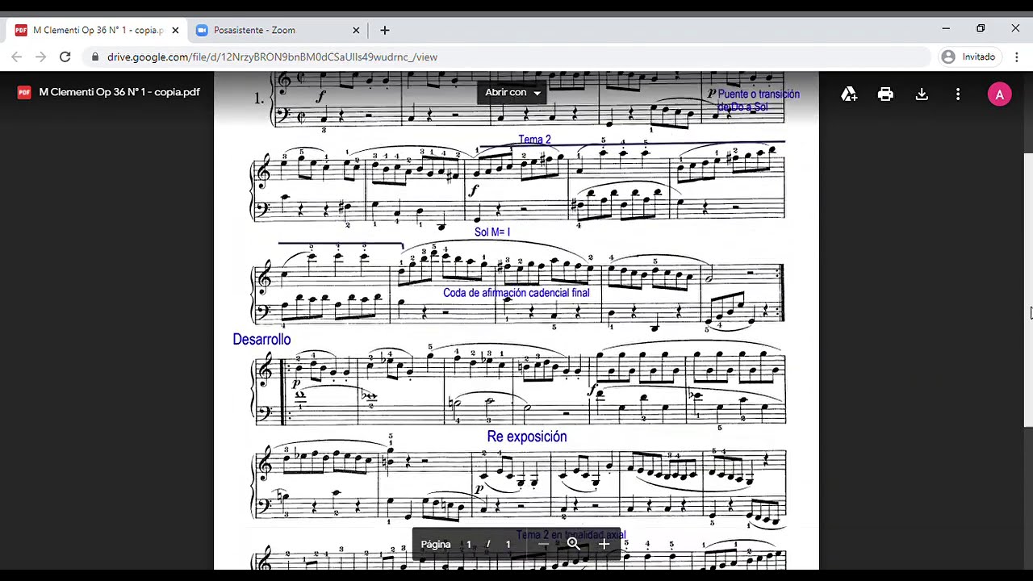This screenshot has width=1033, height=581.
Task: Click the file name M Clementi Op 36 N° 1 - copia.pdf
Action: (x=119, y=92)
